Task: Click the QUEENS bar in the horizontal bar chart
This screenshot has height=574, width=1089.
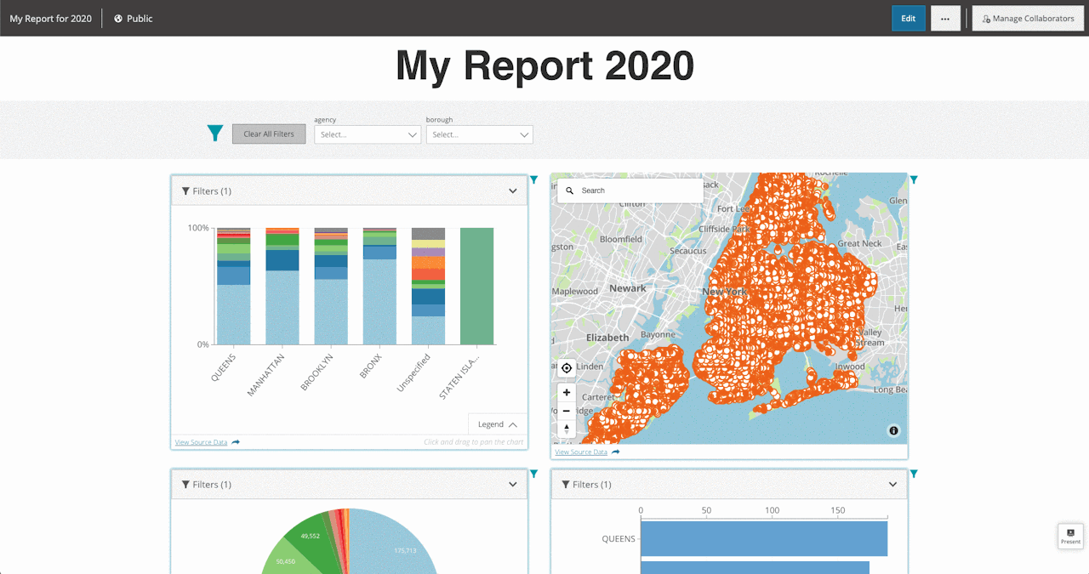Action: pyautogui.click(x=764, y=539)
